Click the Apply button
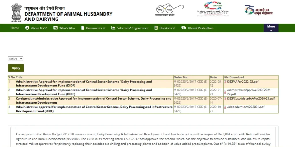The height and width of the screenshot is (147, 295). 16,68
